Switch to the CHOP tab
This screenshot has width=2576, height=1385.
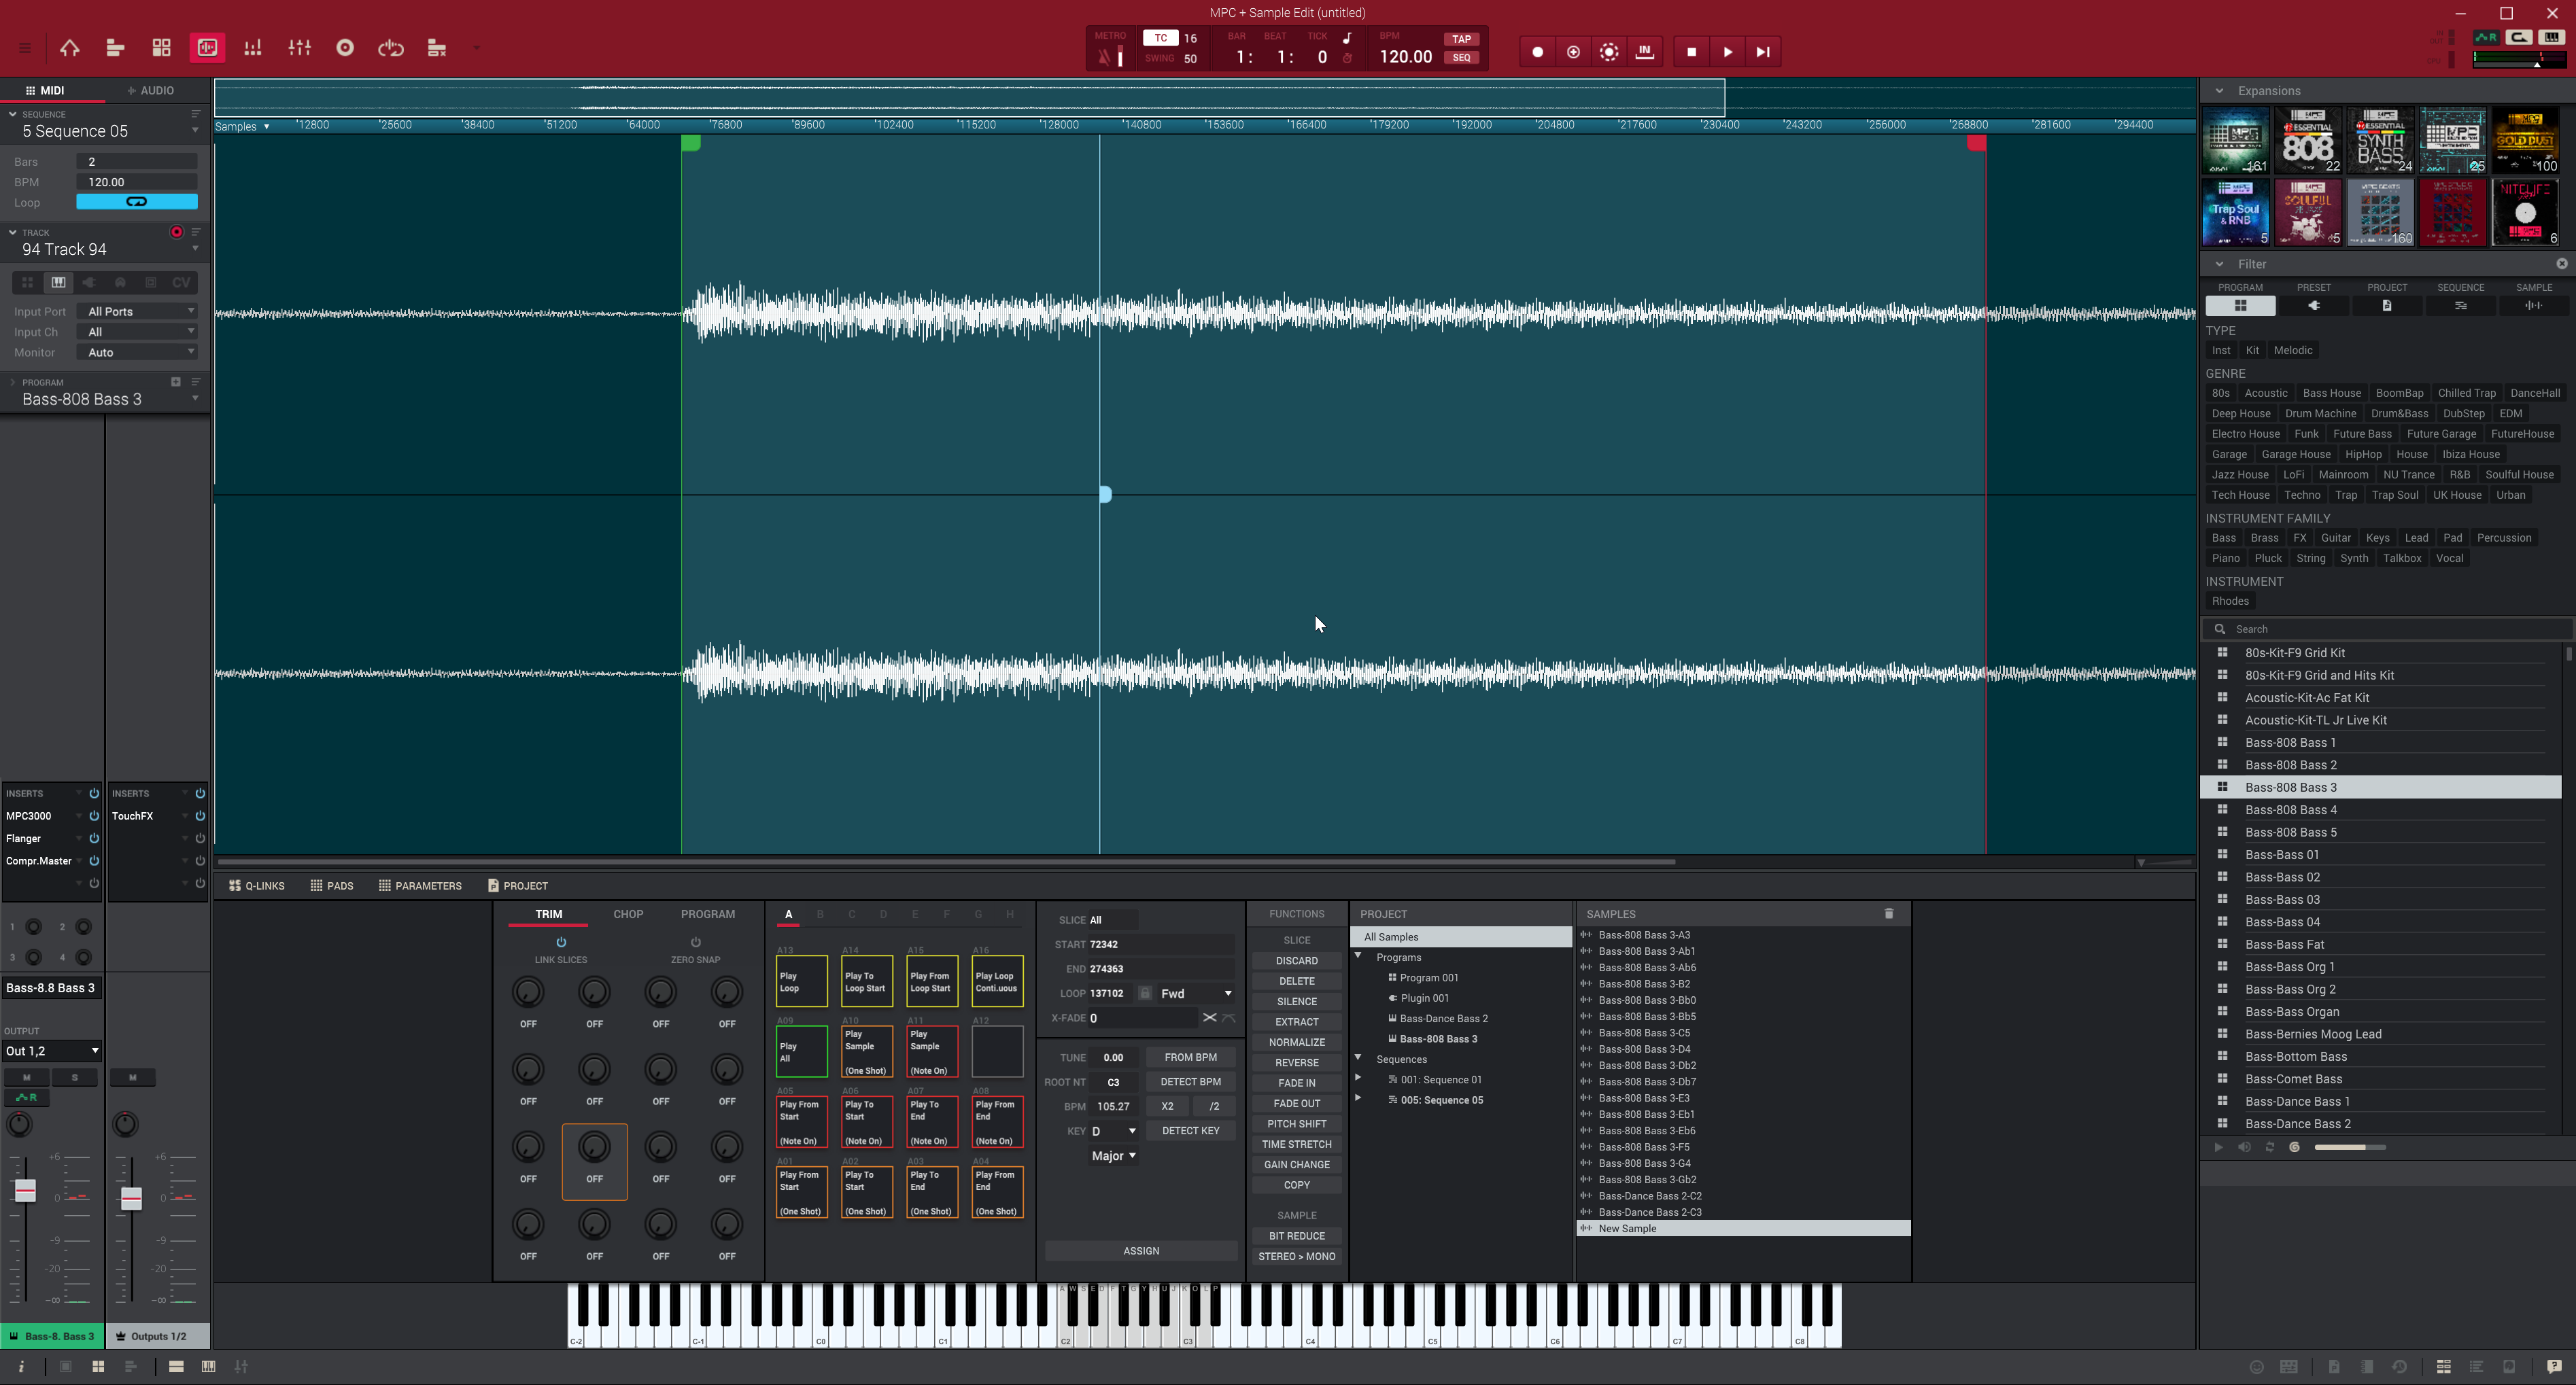[x=628, y=912]
